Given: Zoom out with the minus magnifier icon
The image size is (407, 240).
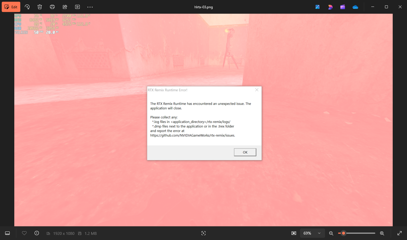Looking at the screenshot, I should pyautogui.click(x=331, y=233).
